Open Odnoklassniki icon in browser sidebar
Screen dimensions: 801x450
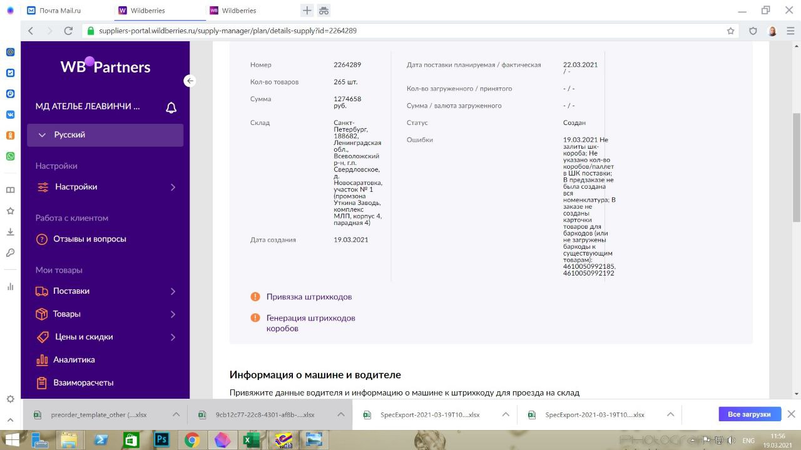10,136
